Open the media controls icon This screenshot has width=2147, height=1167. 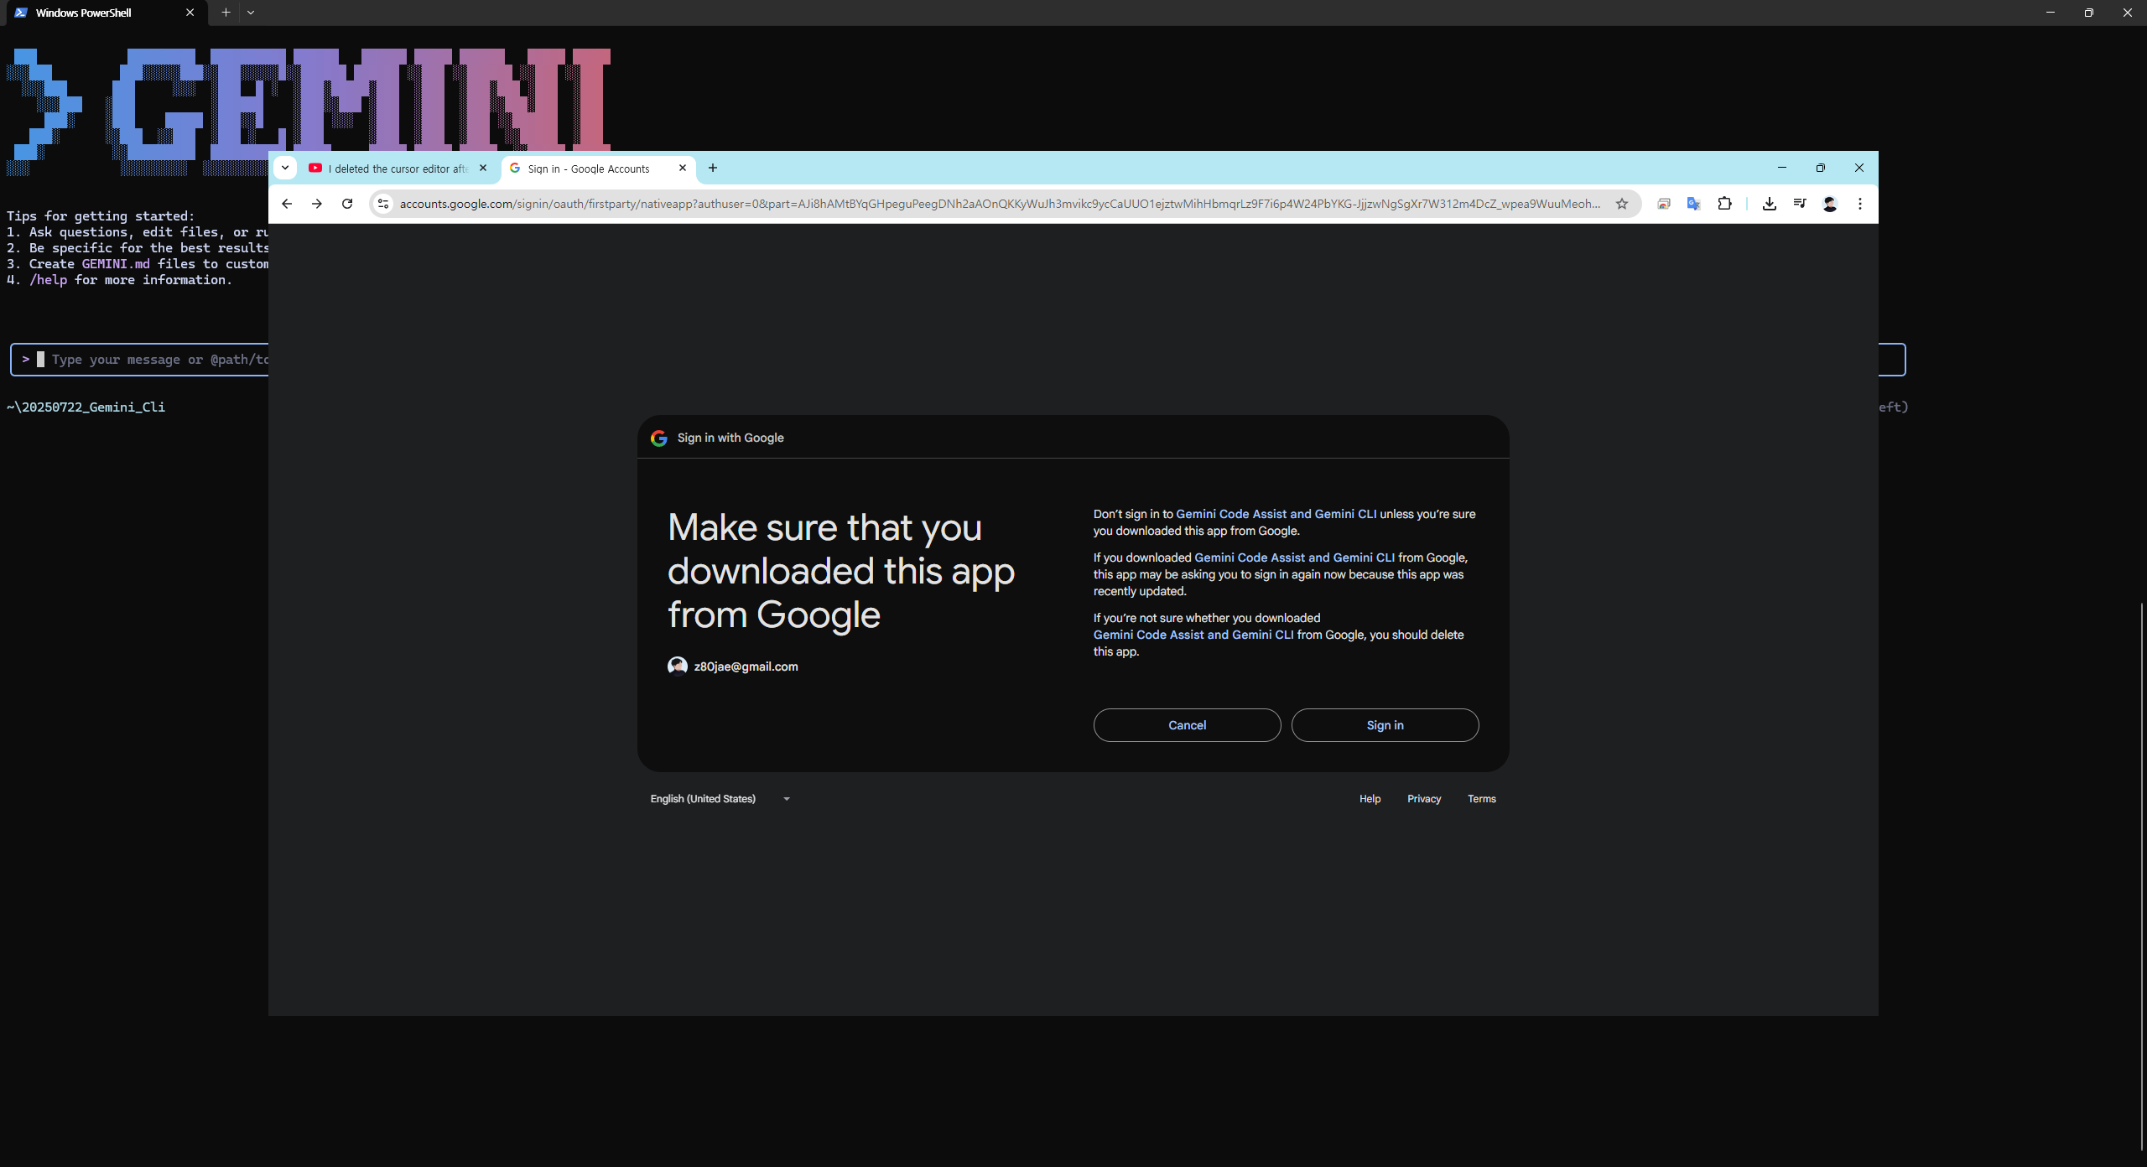point(1800,204)
